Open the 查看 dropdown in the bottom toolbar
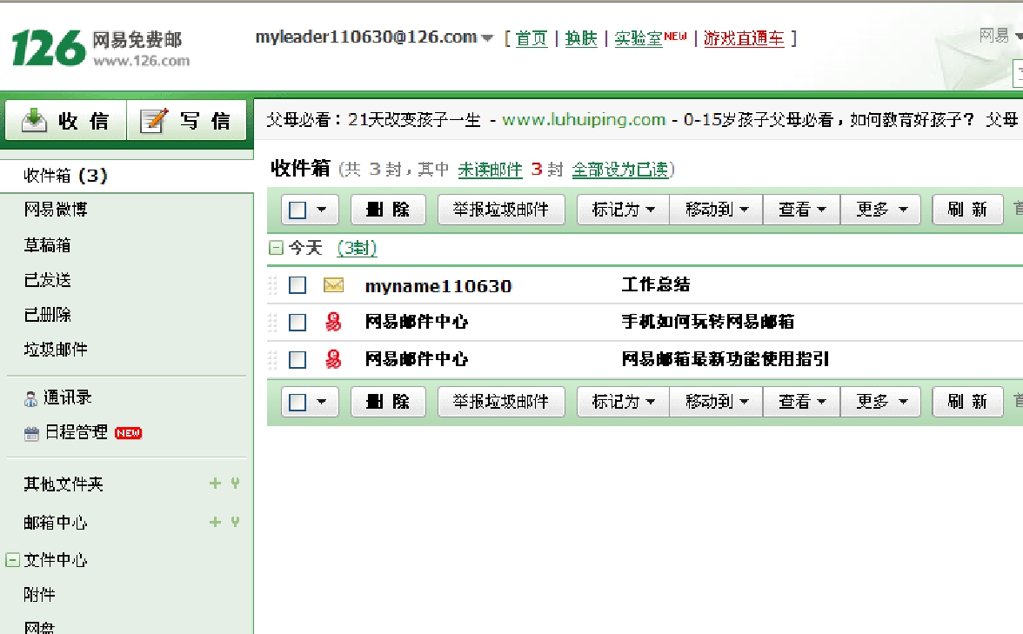Screen dimensions: 1023x634 (802, 401)
